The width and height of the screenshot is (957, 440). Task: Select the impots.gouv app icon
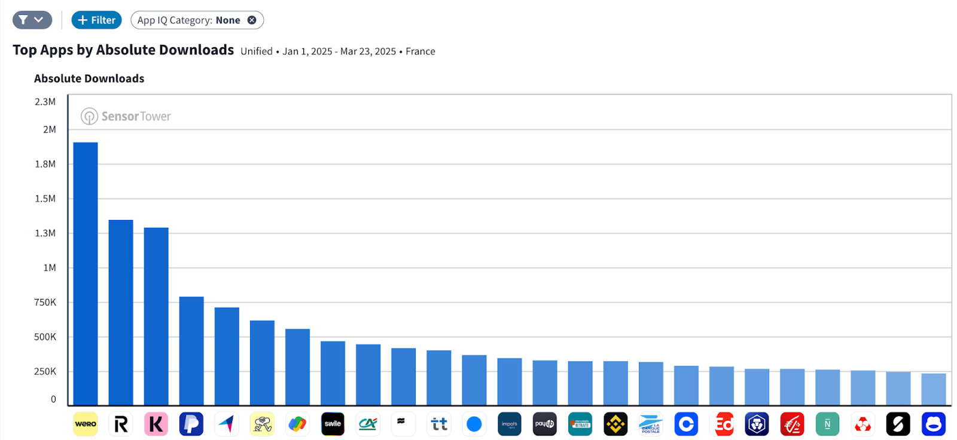click(x=510, y=424)
